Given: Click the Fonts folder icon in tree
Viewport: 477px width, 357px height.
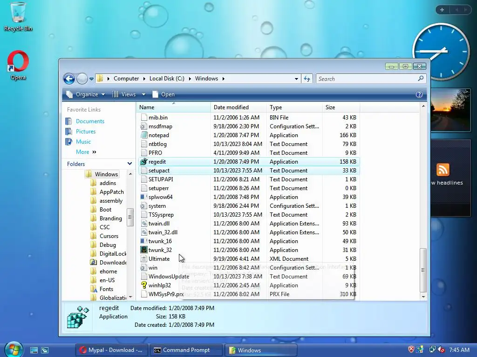Looking at the screenshot, I should (94, 289).
